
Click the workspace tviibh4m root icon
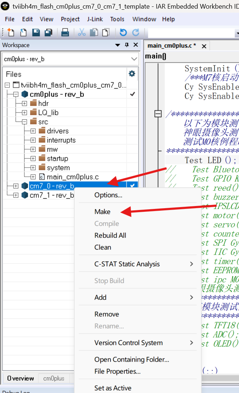(x=16, y=85)
